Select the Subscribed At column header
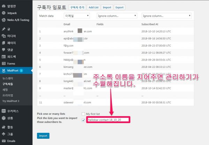The height and width of the screenshot is (145, 209). (150, 24)
